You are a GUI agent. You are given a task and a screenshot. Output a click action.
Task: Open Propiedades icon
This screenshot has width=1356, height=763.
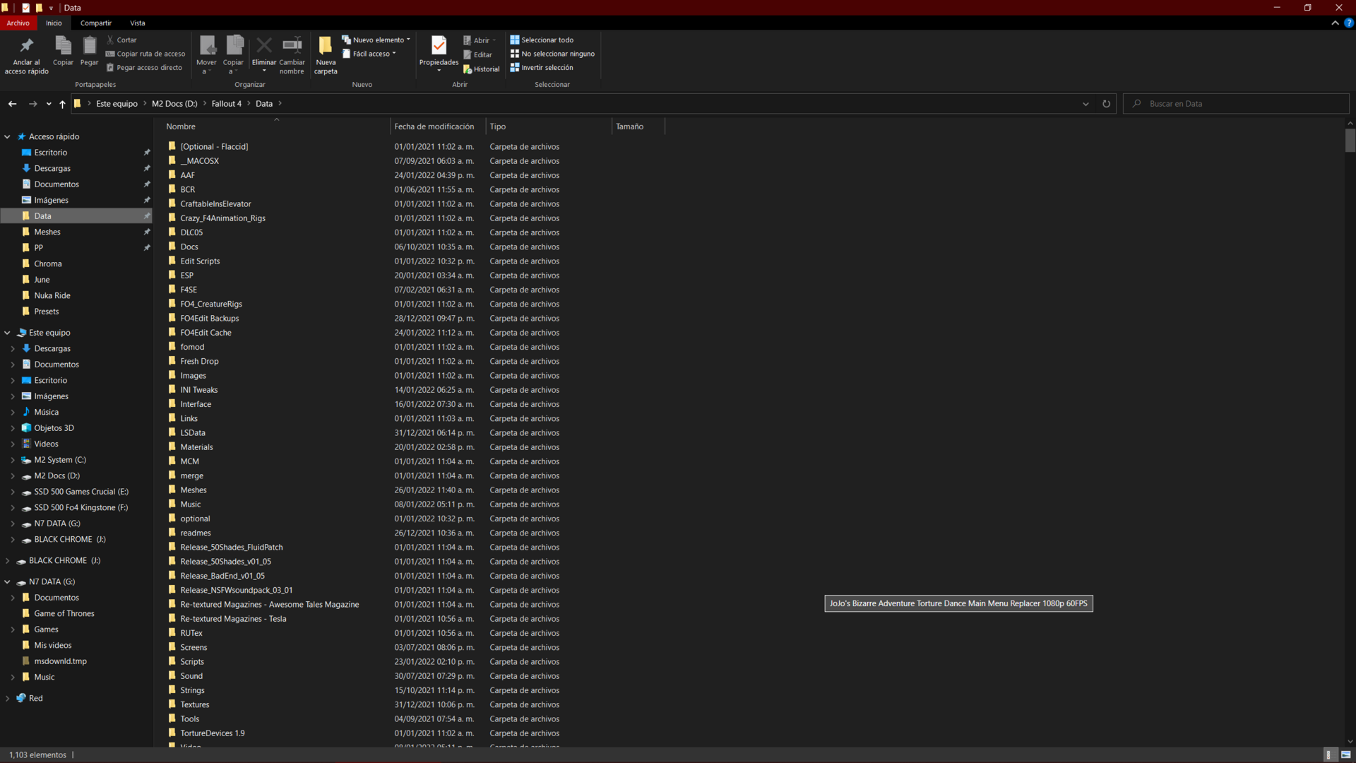tap(439, 46)
